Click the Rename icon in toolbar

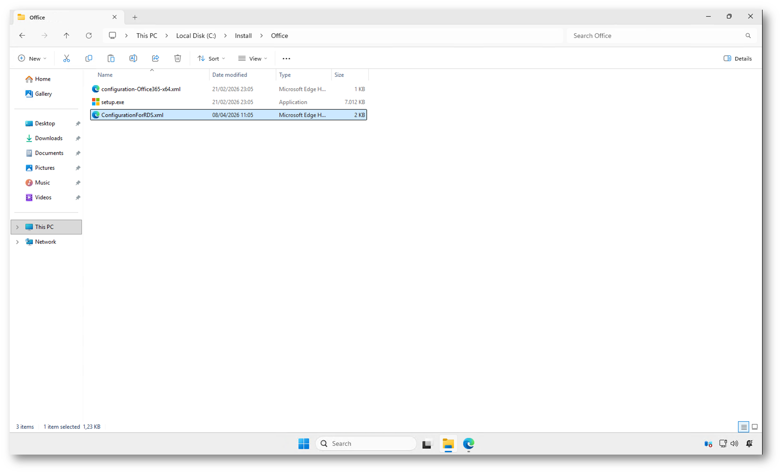pos(133,58)
